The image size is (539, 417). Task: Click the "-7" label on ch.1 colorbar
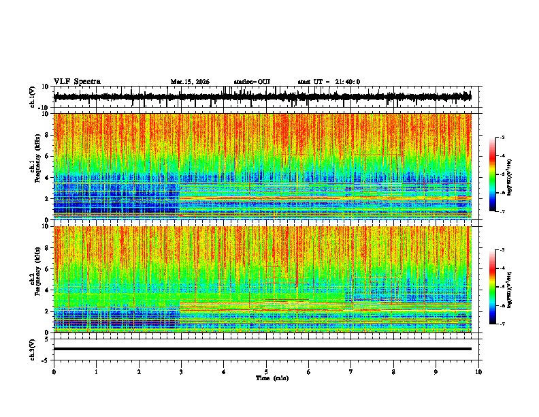pos(502,211)
